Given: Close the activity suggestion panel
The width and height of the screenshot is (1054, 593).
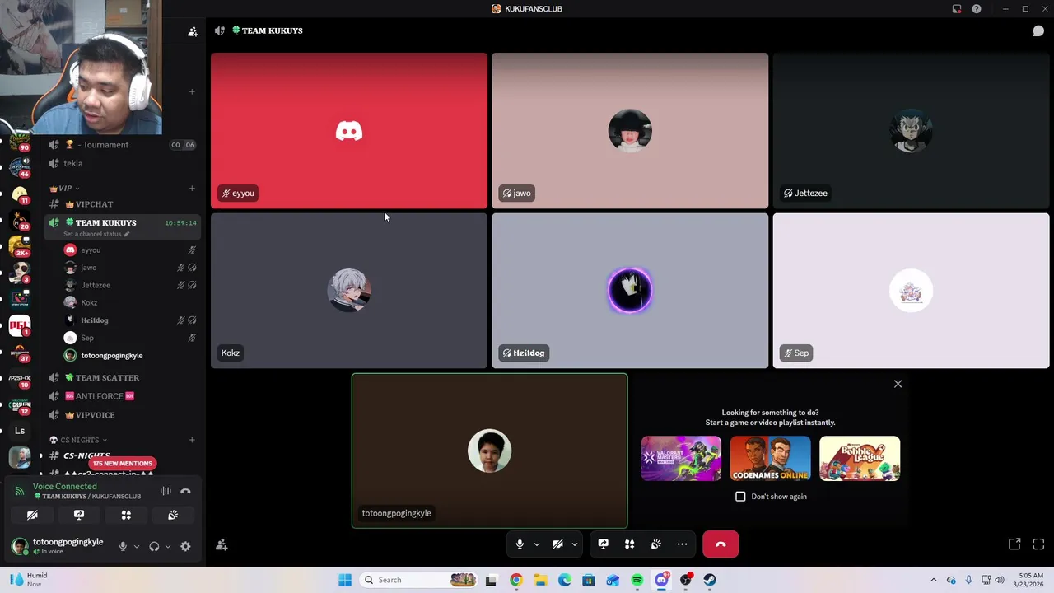Looking at the screenshot, I should pyautogui.click(x=898, y=384).
